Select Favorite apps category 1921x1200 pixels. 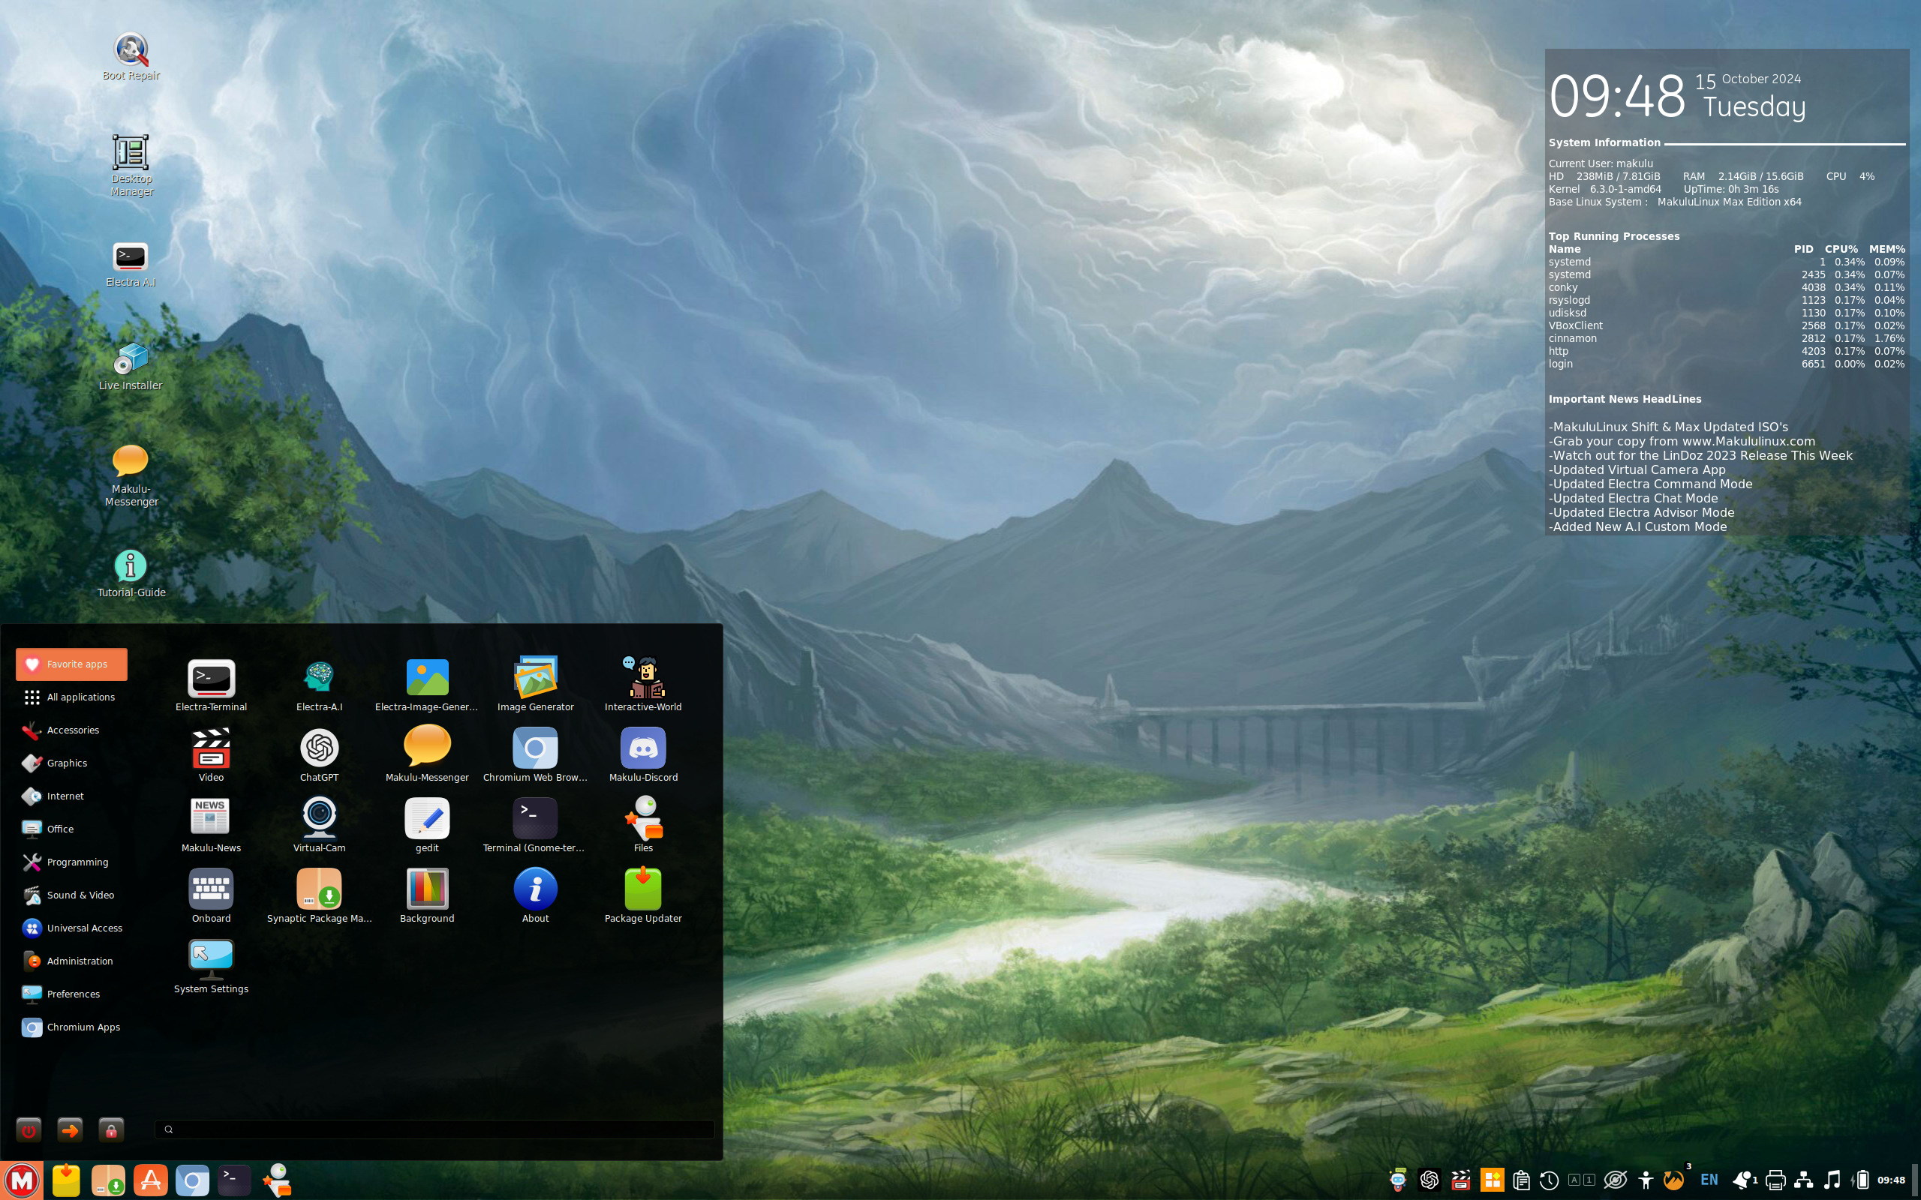tap(71, 664)
